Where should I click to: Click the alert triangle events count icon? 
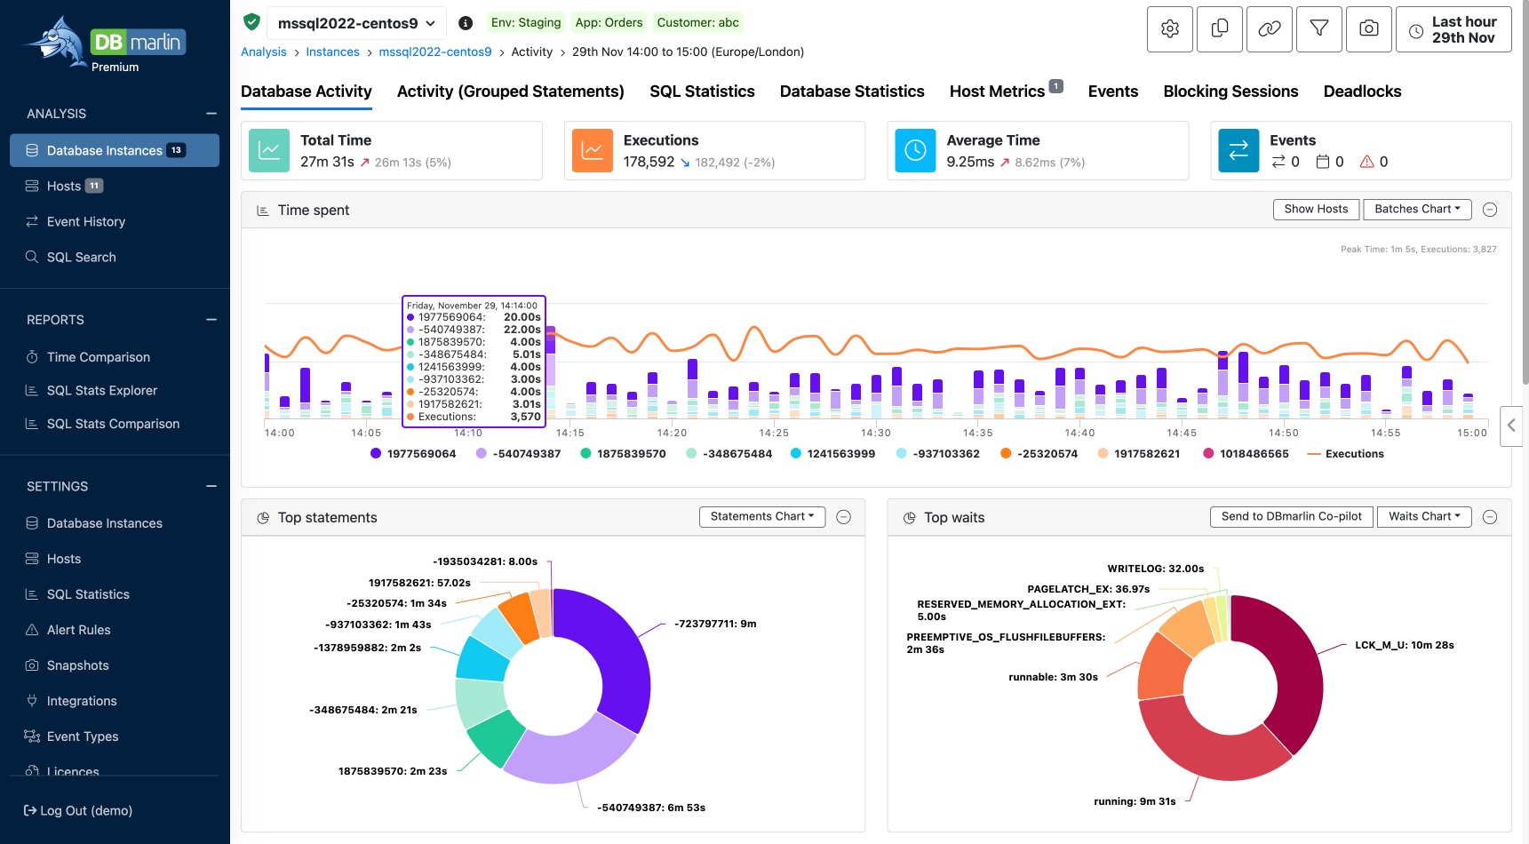pyautogui.click(x=1366, y=162)
